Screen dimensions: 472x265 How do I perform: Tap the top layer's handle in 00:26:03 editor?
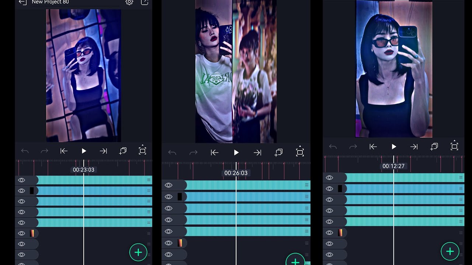(x=307, y=185)
